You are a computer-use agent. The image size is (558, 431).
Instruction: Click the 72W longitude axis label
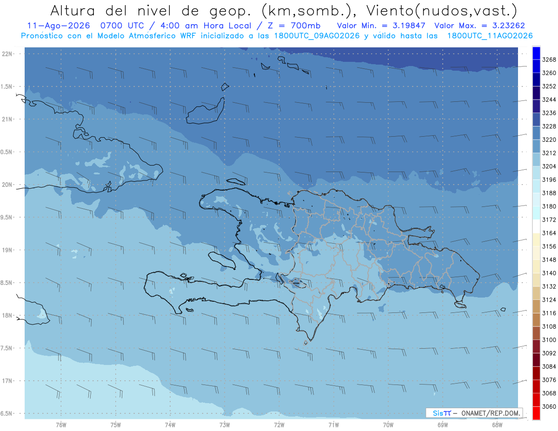(x=279, y=425)
